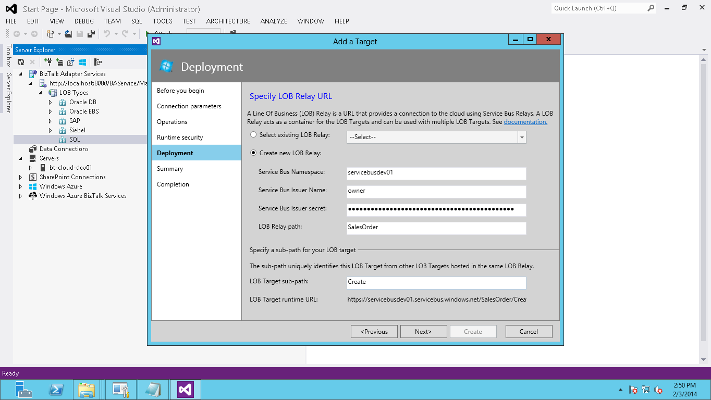Image resolution: width=711 pixels, height=400 pixels.
Task: Click the Service Bus Issuer Name field
Action: pos(436,191)
